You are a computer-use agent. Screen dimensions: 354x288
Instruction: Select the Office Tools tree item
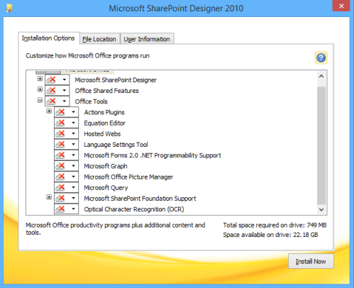pyautogui.click(x=91, y=101)
